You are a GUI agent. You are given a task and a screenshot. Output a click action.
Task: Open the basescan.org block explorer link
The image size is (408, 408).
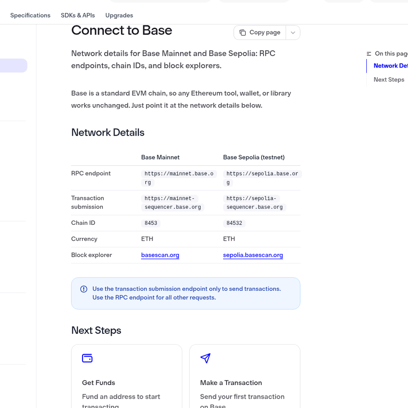(160, 255)
